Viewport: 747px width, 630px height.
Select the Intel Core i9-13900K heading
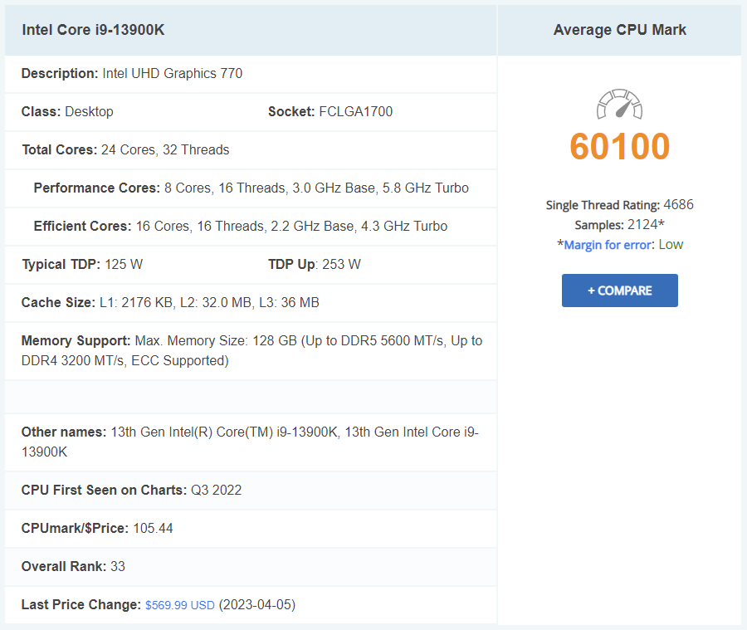(x=93, y=30)
